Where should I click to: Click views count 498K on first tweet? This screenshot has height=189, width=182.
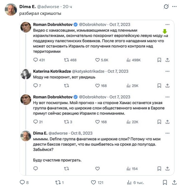click(133, 60)
